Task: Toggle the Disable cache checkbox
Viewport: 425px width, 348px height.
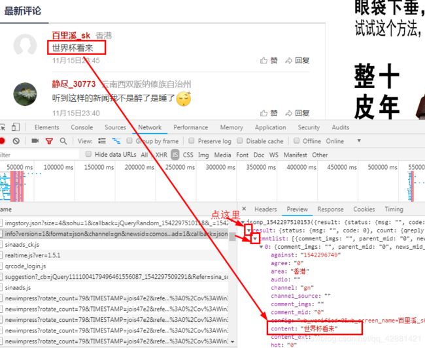Action: [239, 140]
